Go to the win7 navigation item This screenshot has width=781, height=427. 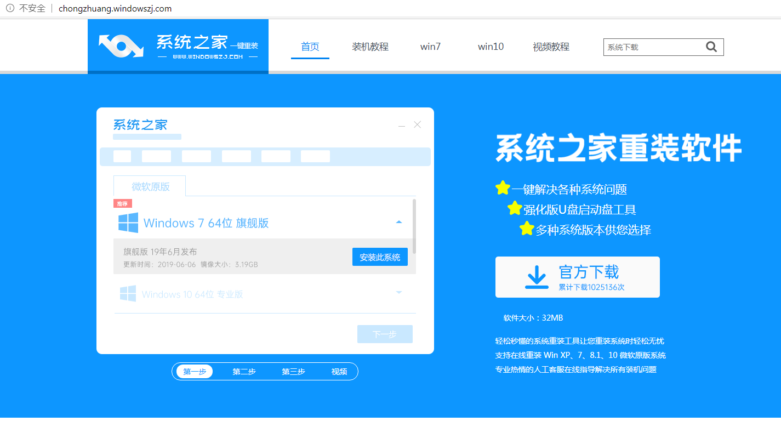[430, 47]
